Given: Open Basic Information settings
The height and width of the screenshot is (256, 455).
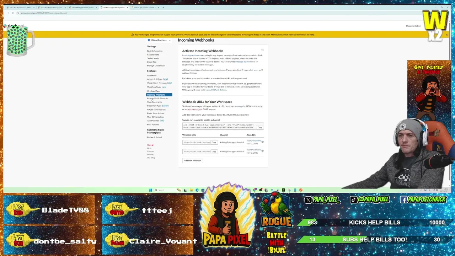Looking at the screenshot, I should click(x=155, y=51).
